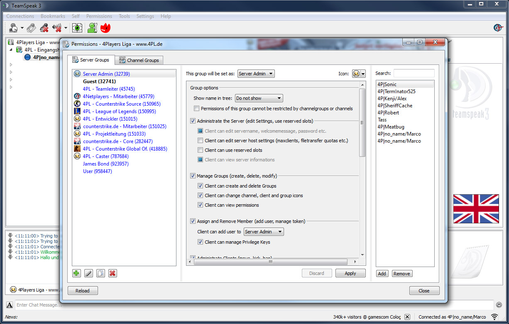Click the red TeamSpeak mascot toolbar icon
The width and height of the screenshot is (509, 324).
(x=105, y=27)
